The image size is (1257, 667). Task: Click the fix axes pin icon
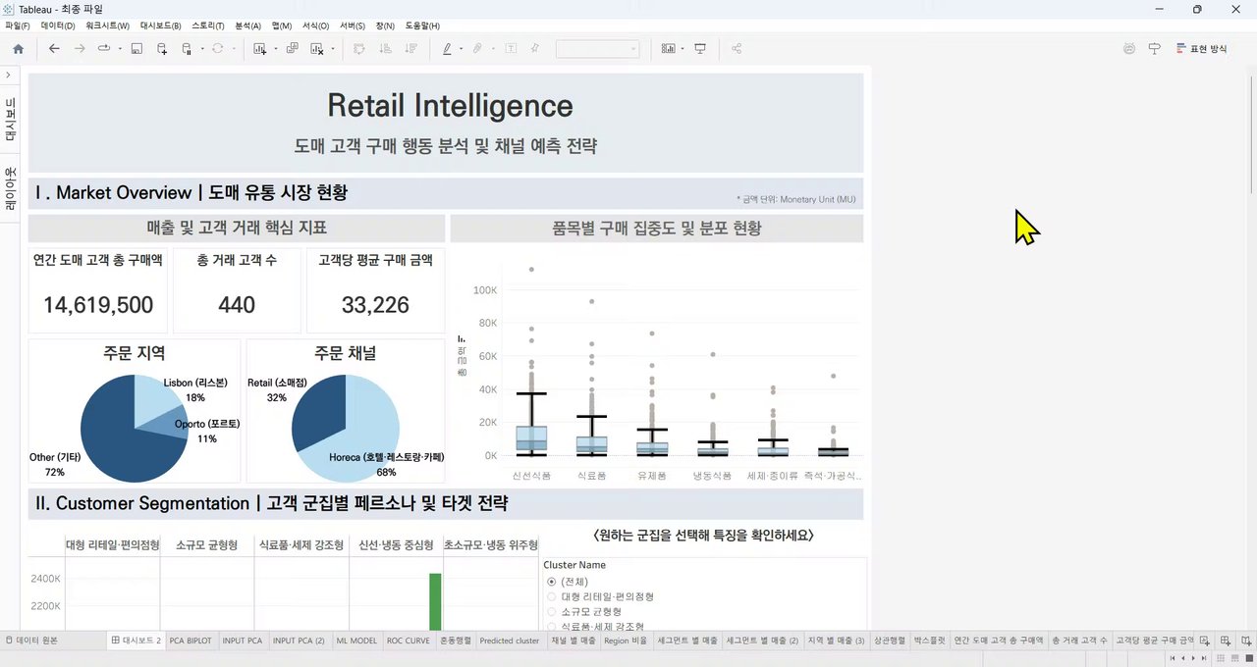coord(535,48)
